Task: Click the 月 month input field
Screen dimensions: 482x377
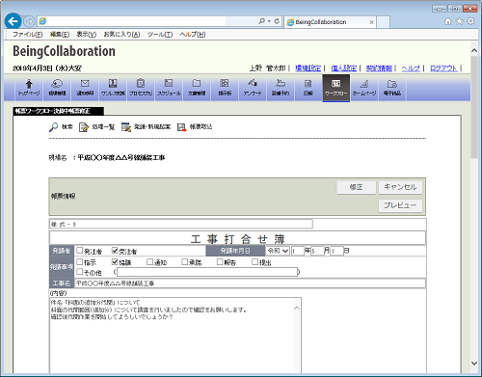Action: (x=317, y=251)
